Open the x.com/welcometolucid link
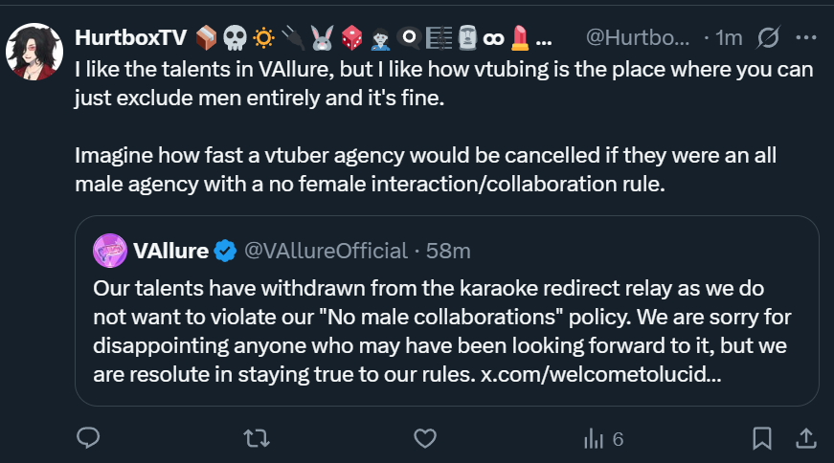The image size is (834, 463). (x=598, y=373)
